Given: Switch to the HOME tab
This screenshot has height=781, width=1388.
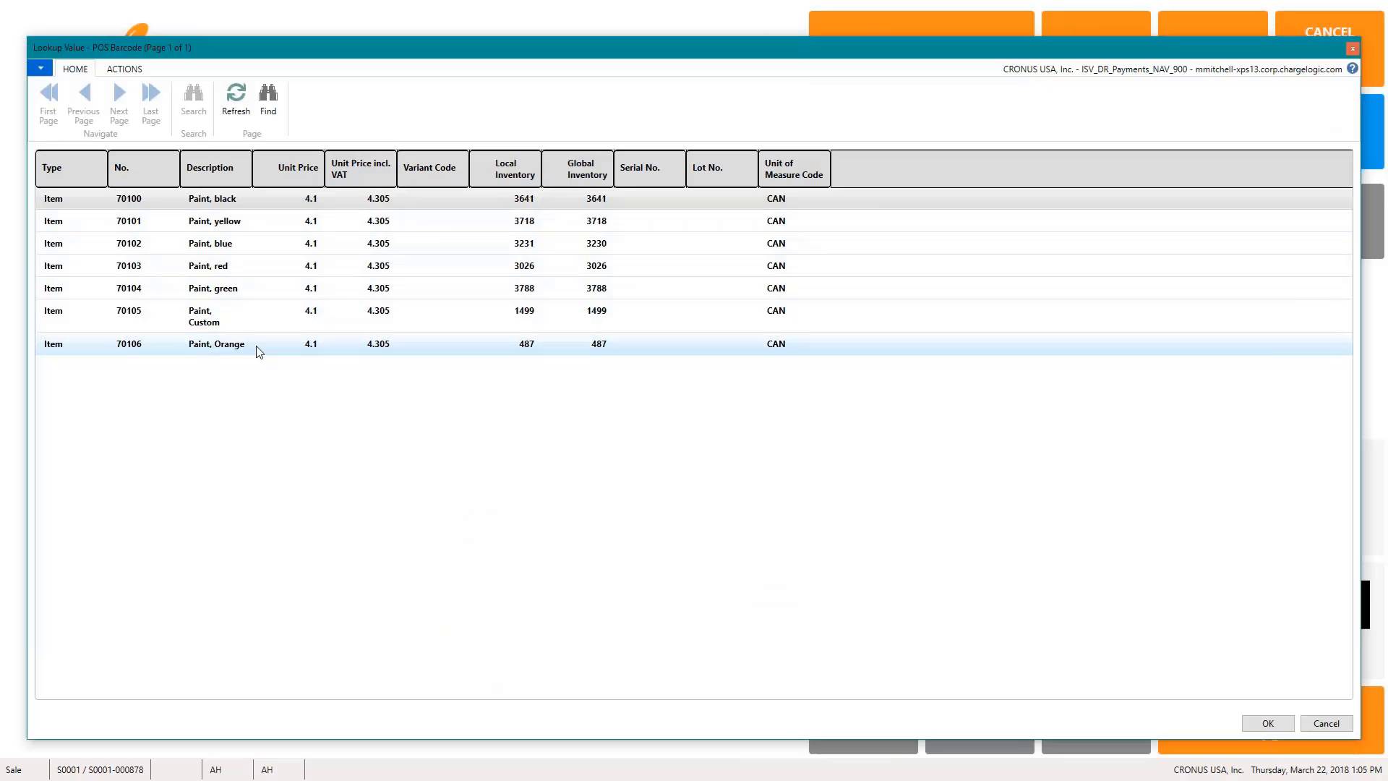Looking at the screenshot, I should point(75,69).
